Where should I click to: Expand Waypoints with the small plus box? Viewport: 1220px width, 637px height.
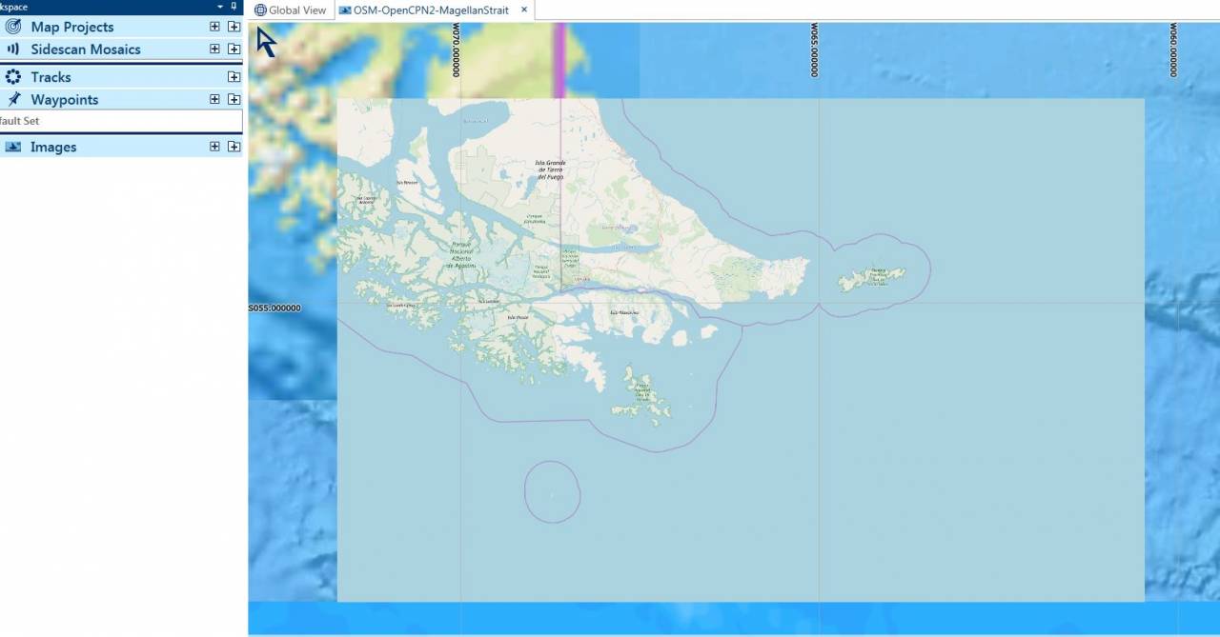215,99
